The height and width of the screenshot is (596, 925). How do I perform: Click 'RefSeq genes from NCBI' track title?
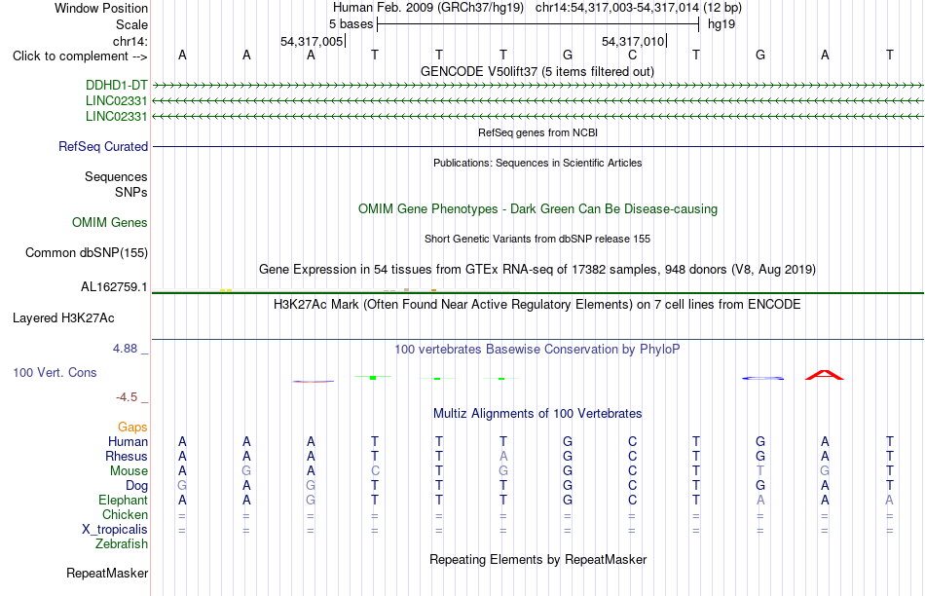[538, 132]
